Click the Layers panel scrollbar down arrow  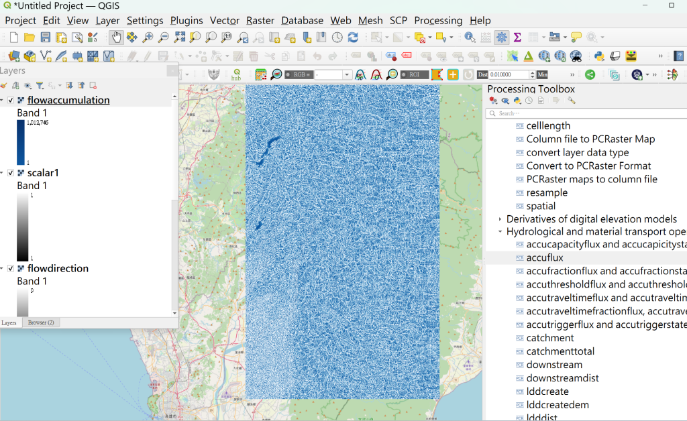coord(175,313)
